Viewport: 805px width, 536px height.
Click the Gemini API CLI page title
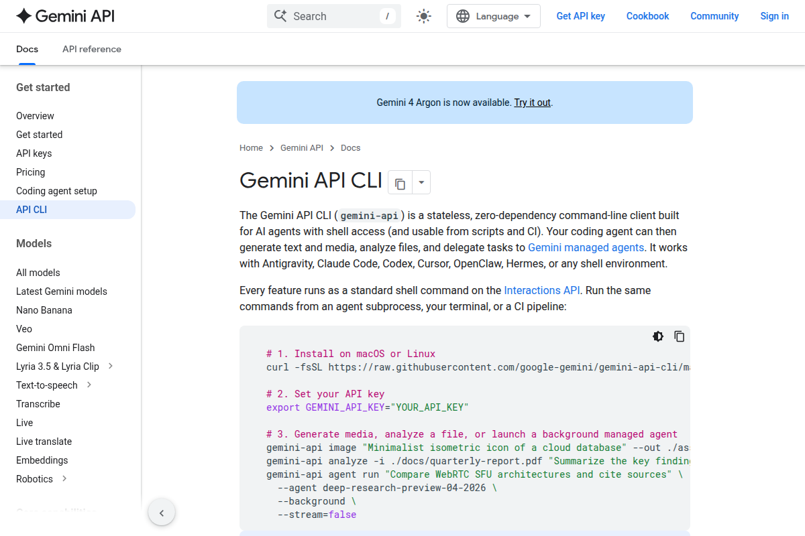[311, 181]
